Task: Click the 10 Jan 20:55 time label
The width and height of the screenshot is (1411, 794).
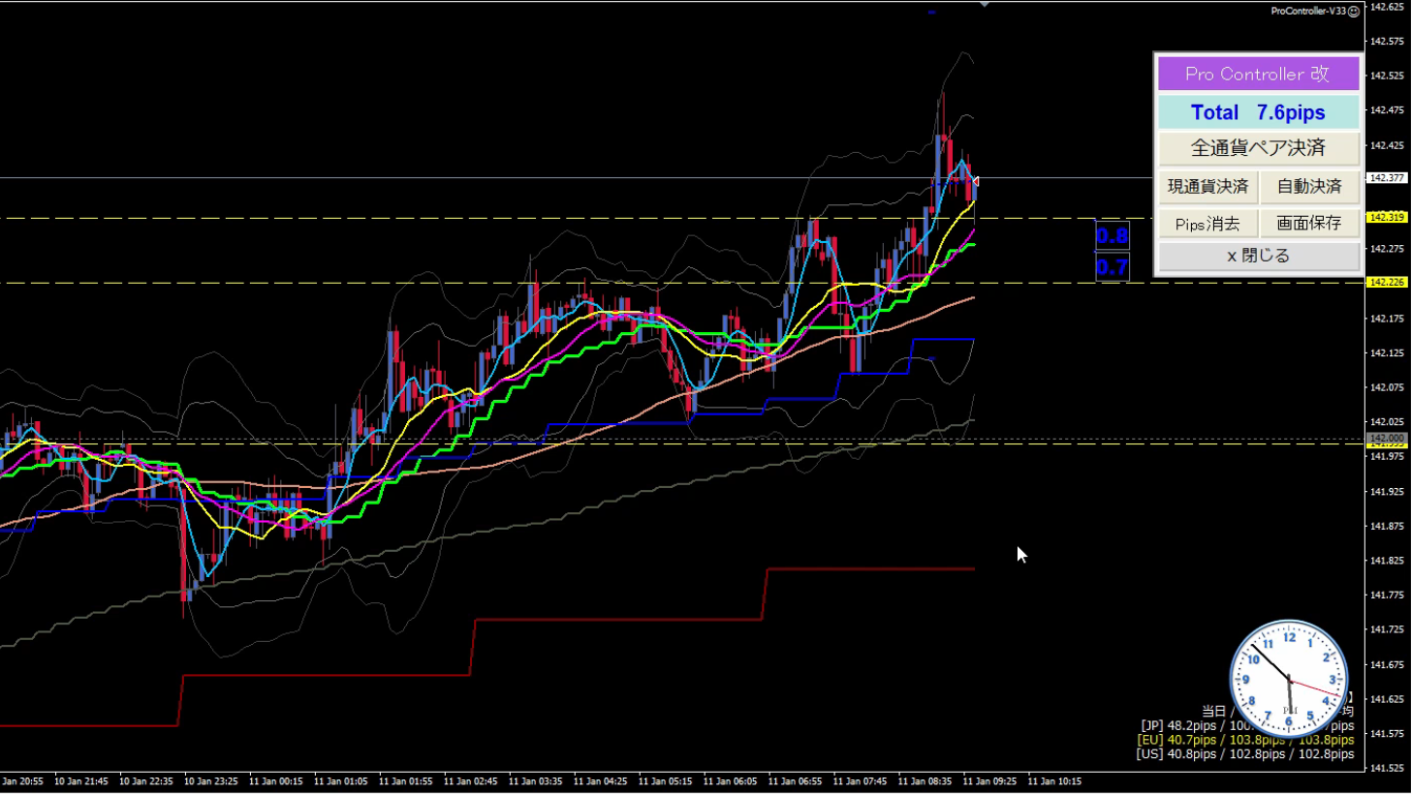Action: [21, 780]
